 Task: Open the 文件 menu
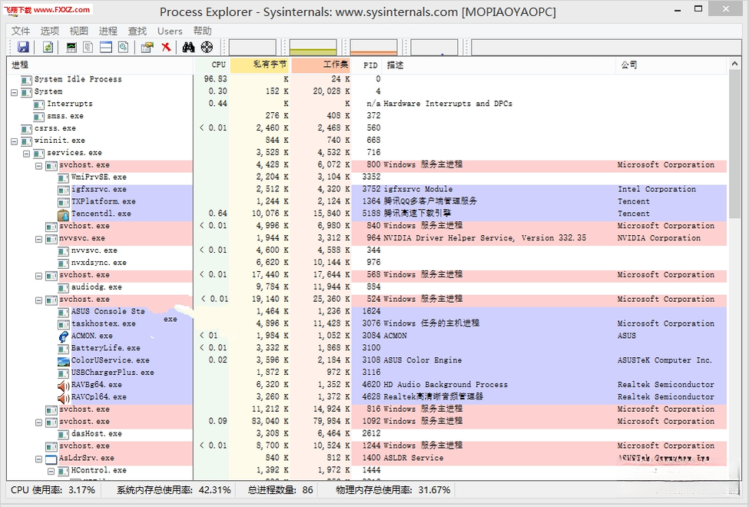(x=21, y=31)
